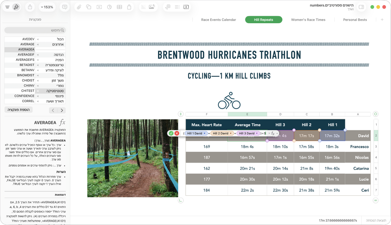Insert a shape from the toolbar

tap(89, 7)
